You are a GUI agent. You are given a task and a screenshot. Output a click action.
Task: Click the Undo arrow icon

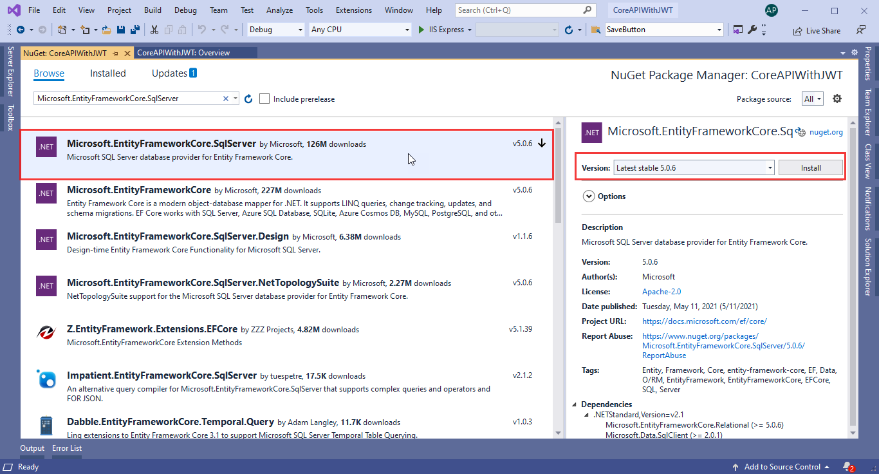(201, 30)
